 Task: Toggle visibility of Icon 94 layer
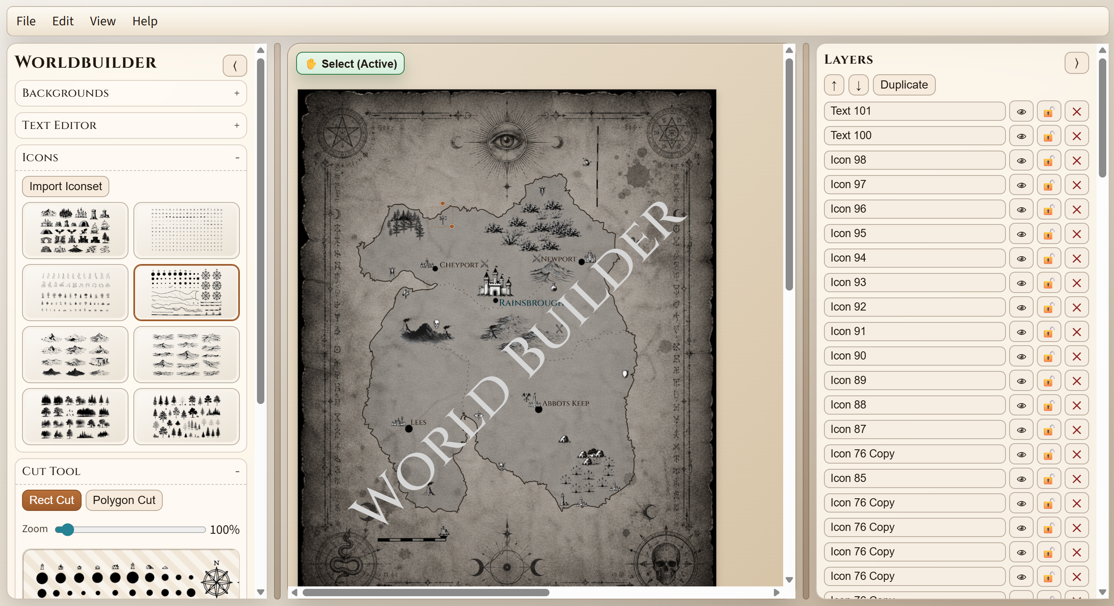(x=1021, y=259)
